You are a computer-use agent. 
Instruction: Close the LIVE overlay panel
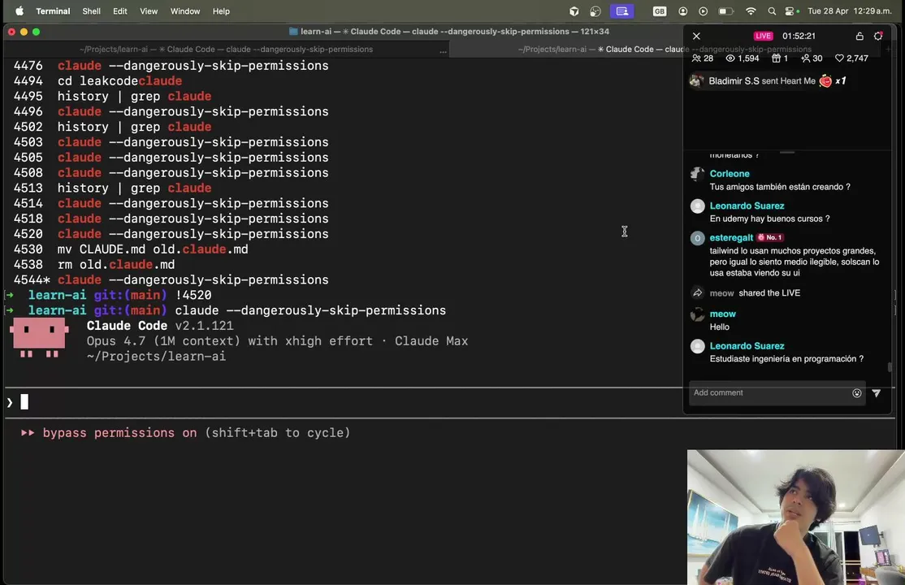pos(696,36)
